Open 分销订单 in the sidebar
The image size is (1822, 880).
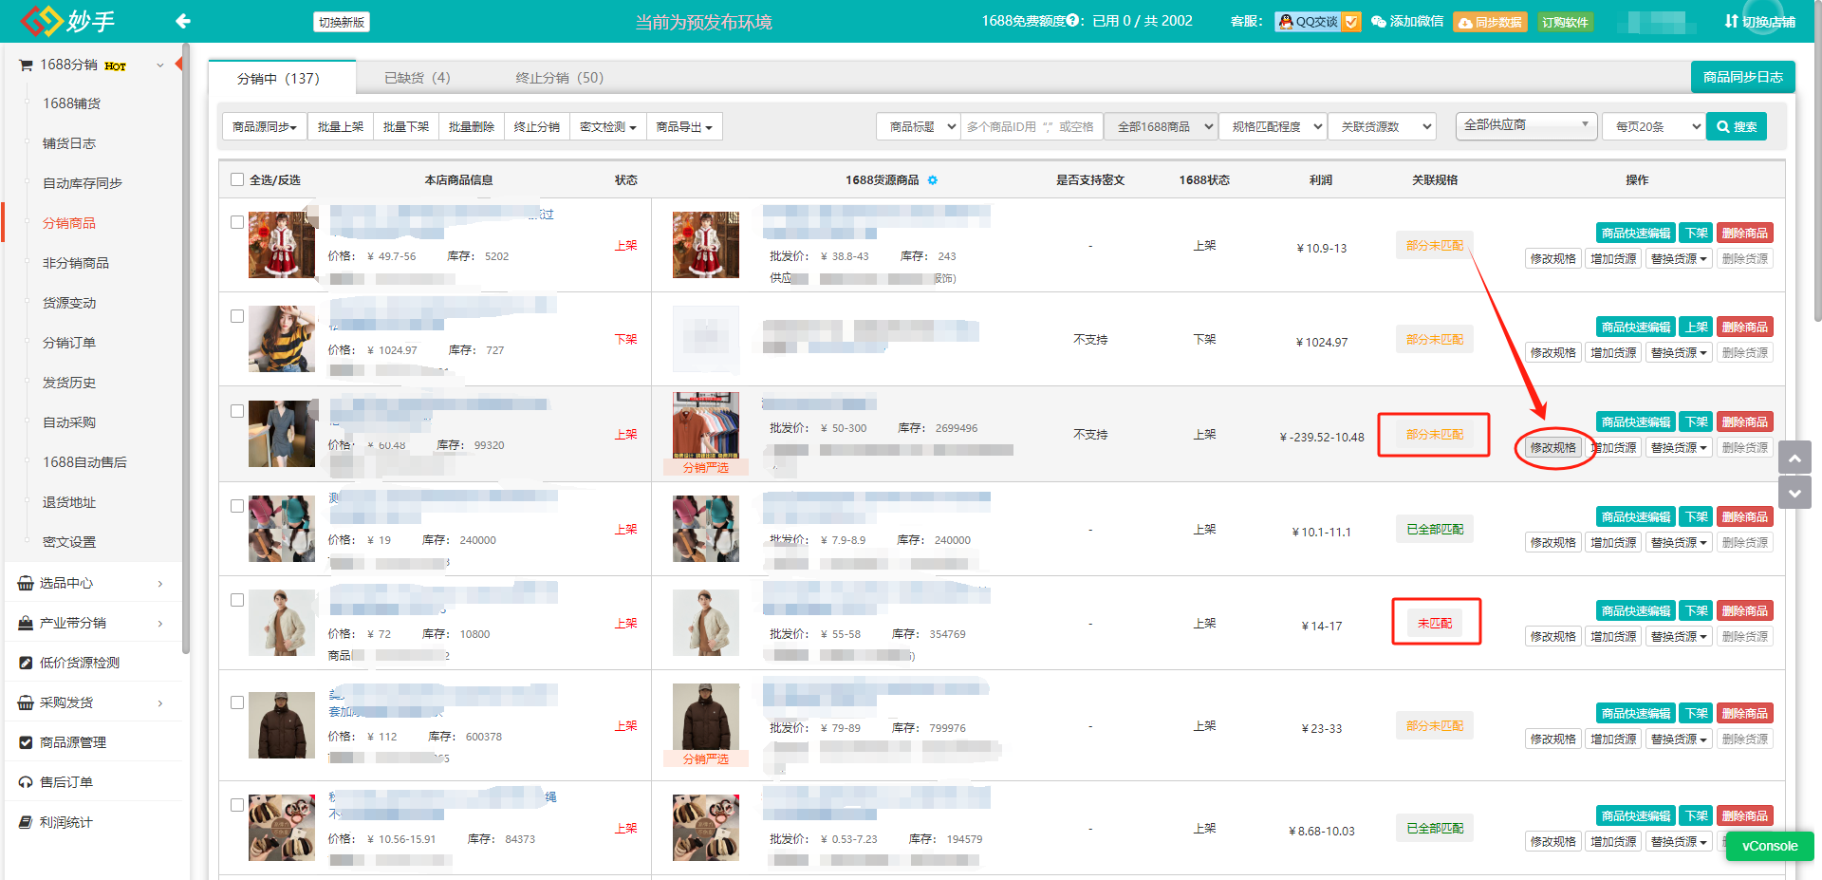click(x=69, y=343)
